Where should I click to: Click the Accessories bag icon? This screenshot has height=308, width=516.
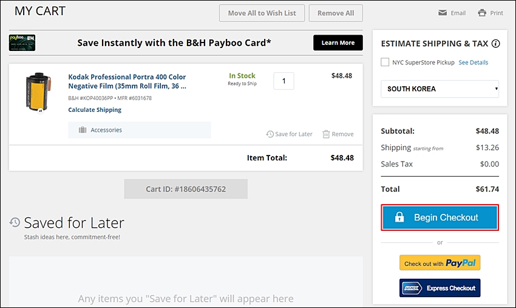coord(83,130)
